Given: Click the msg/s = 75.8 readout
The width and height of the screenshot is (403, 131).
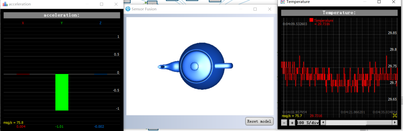Looking at the screenshot, I should pyautogui.click(x=13, y=122).
